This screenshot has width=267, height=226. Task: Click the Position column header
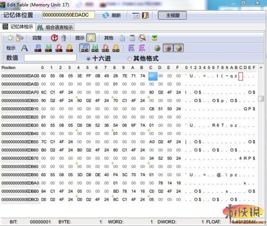pos(8,68)
